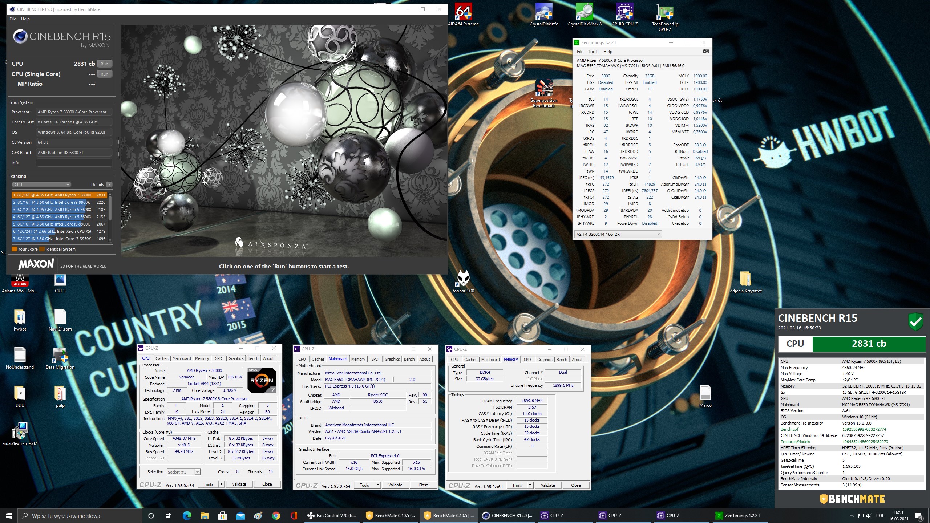Open ZenTimings memory module selector dropdown

(x=618, y=234)
